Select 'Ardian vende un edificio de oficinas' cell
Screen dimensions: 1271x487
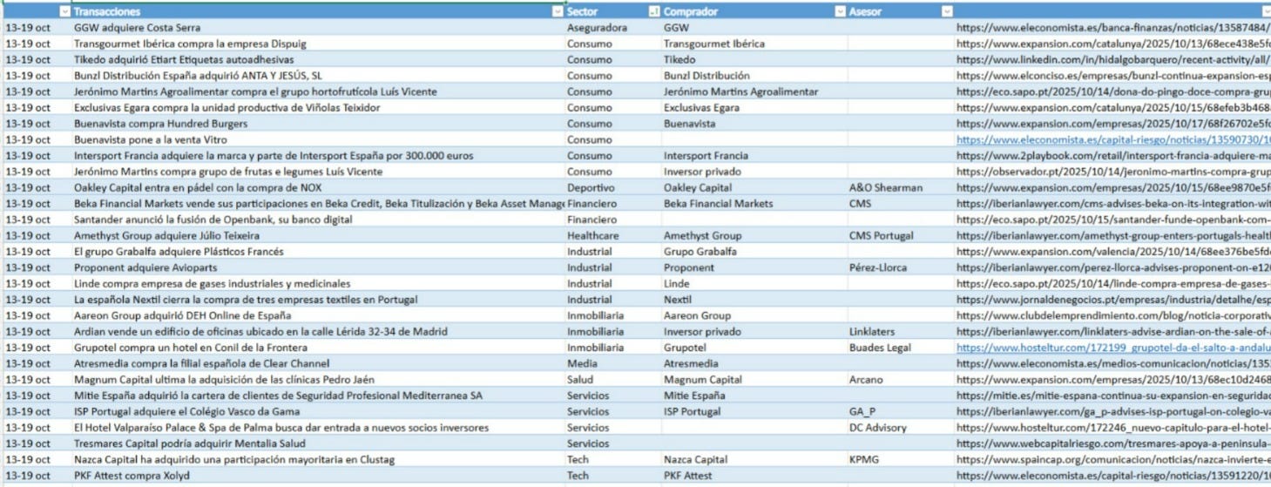click(x=317, y=332)
